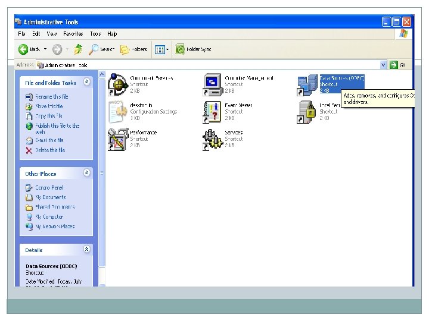429x321 pixels.
Task: Click the My Documents link
Action: (51, 197)
